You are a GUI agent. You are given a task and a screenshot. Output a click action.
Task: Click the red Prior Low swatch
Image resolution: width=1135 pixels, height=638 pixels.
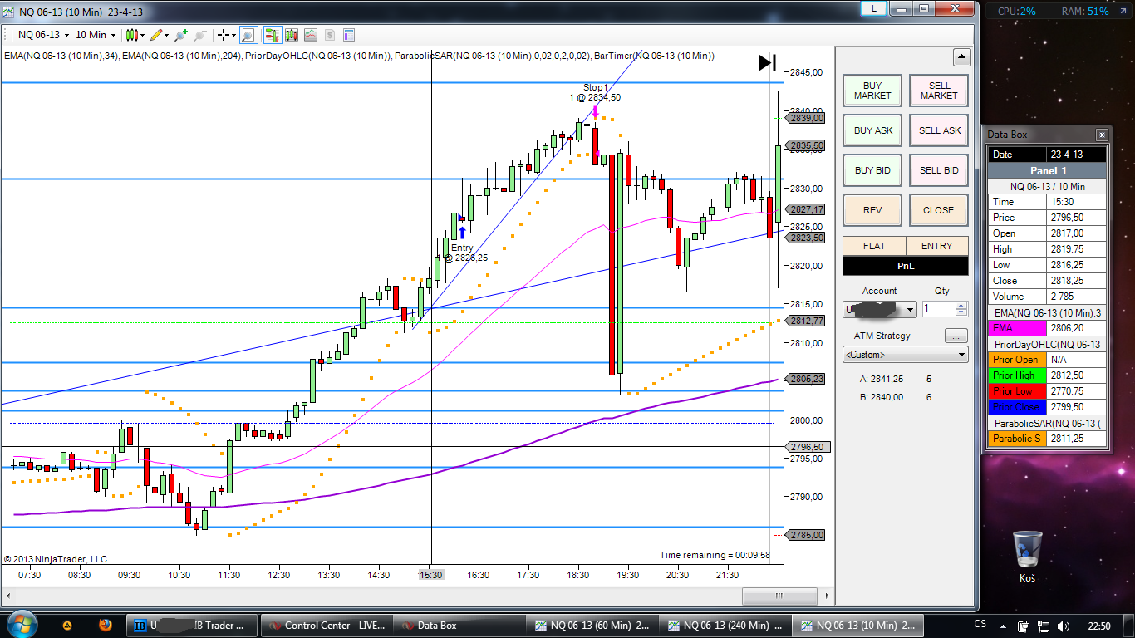click(x=1015, y=391)
